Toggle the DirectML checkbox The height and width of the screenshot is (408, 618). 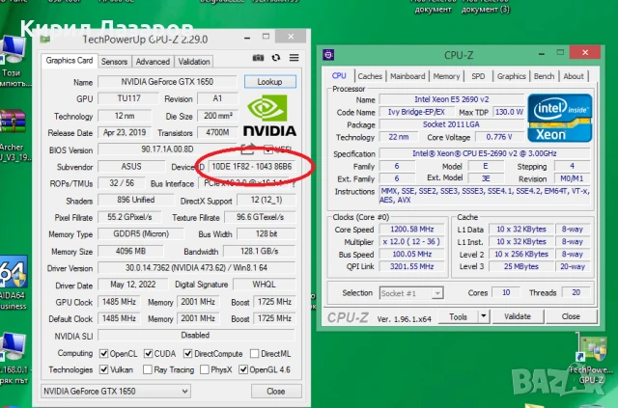(255, 354)
